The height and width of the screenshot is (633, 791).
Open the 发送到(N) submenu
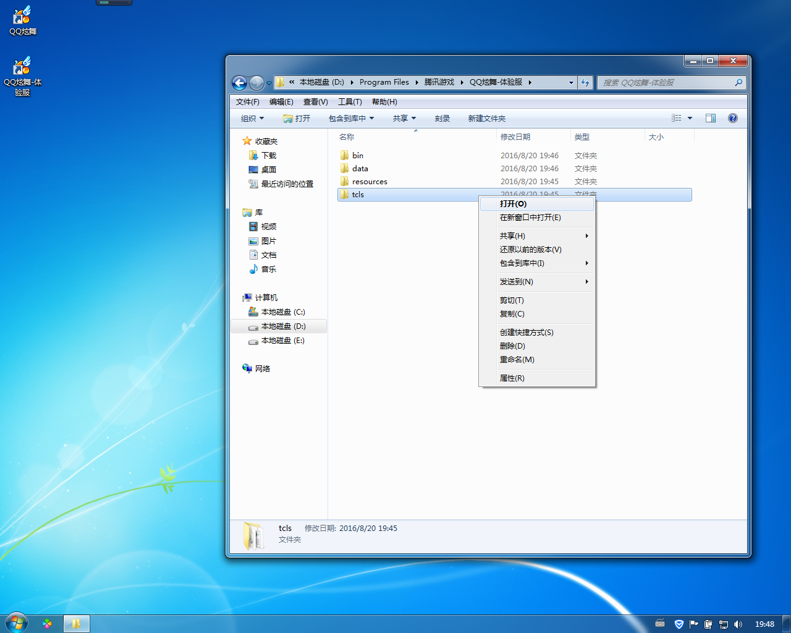coord(537,282)
